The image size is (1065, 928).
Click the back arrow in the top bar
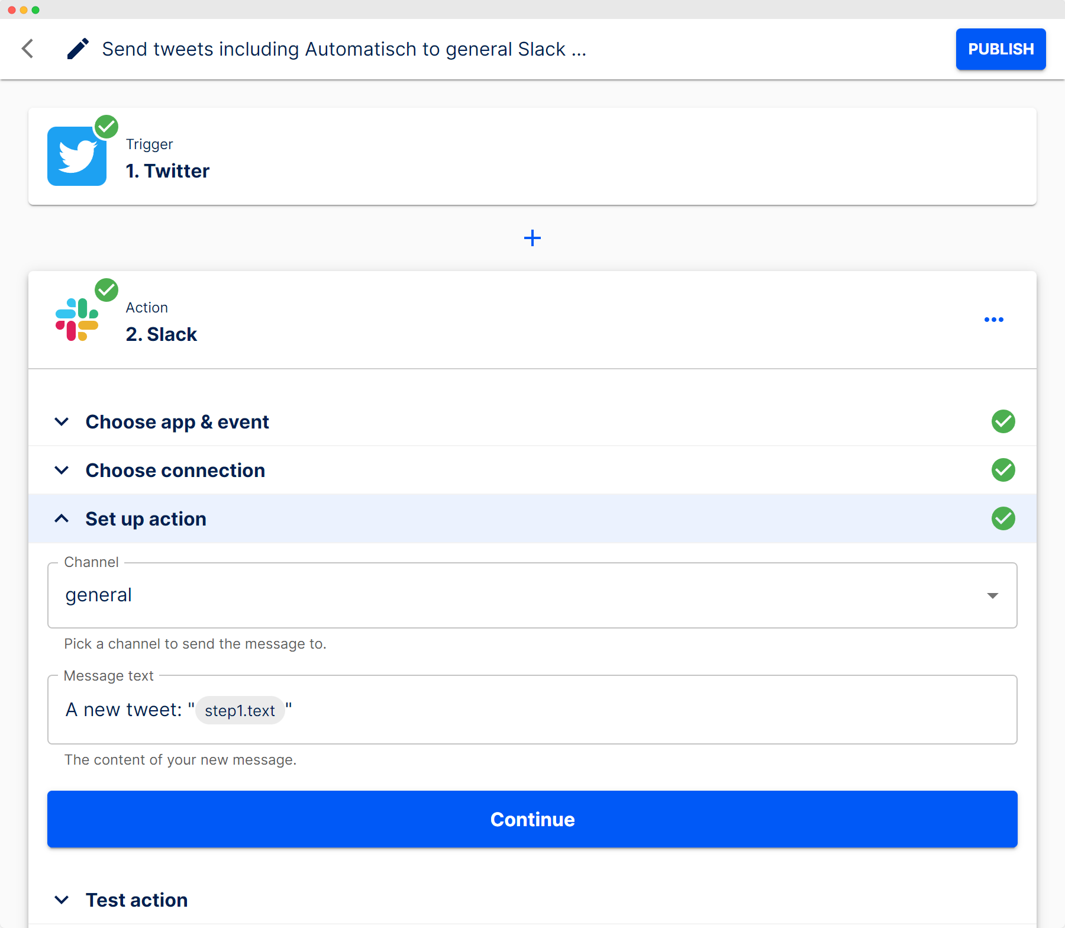point(28,49)
